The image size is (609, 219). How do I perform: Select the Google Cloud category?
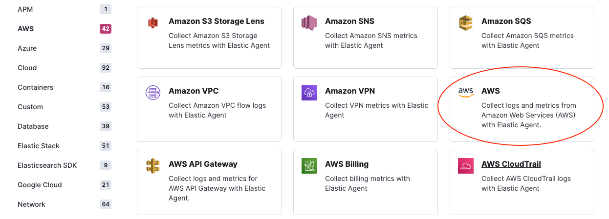[40, 185]
